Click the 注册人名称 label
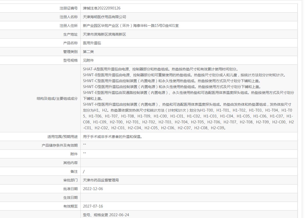The width and height of the screenshot is (307, 218). click(x=69, y=17)
